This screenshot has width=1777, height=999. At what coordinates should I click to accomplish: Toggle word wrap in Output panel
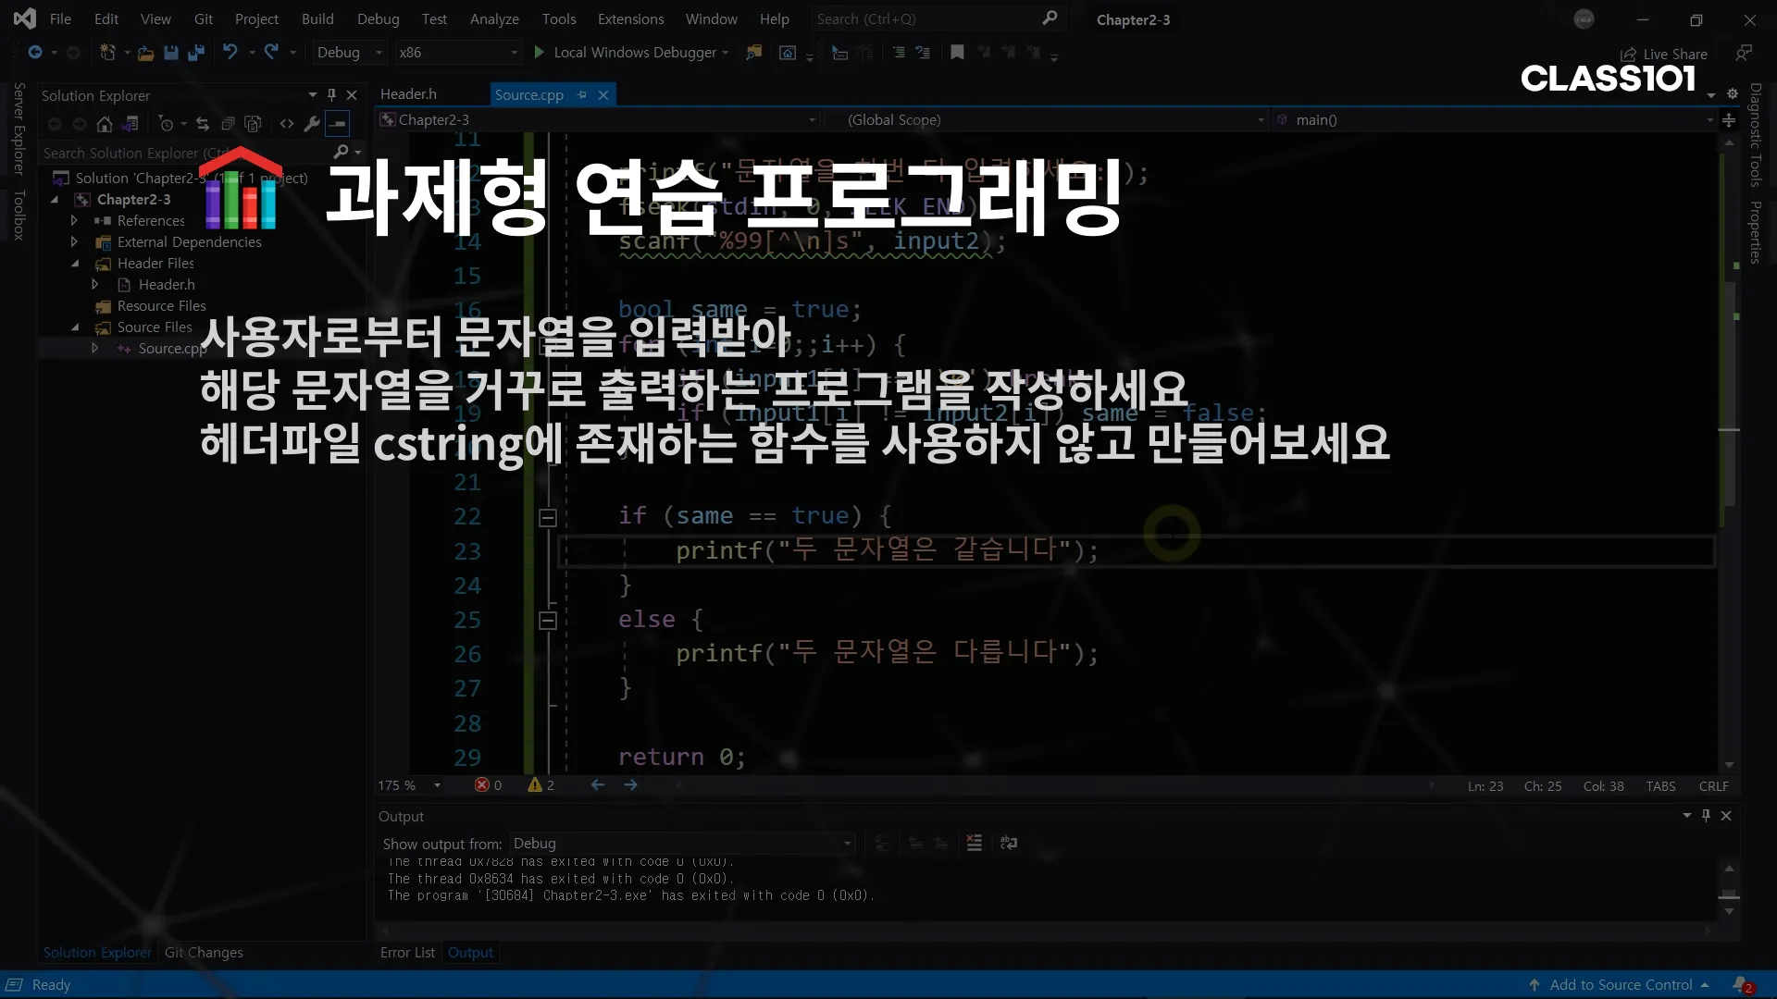pos(1009,843)
